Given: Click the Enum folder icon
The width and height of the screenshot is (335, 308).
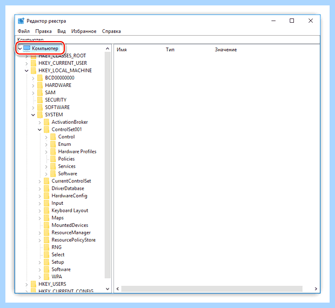Looking at the screenshot, I should (53, 144).
